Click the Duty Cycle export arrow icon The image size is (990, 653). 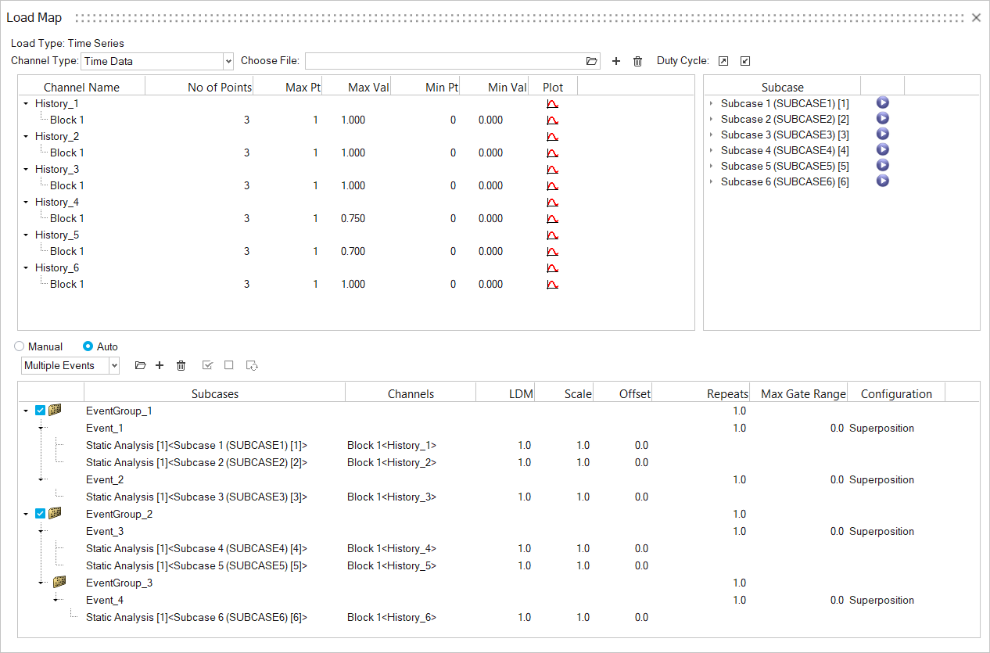[723, 61]
